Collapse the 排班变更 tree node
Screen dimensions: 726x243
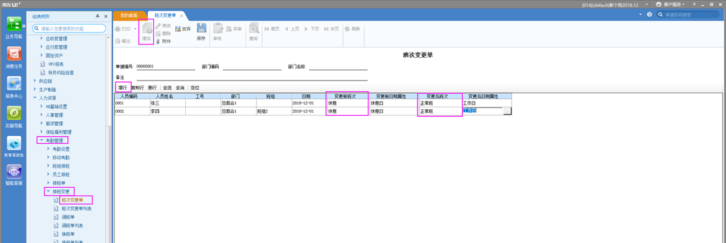pos(48,191)
